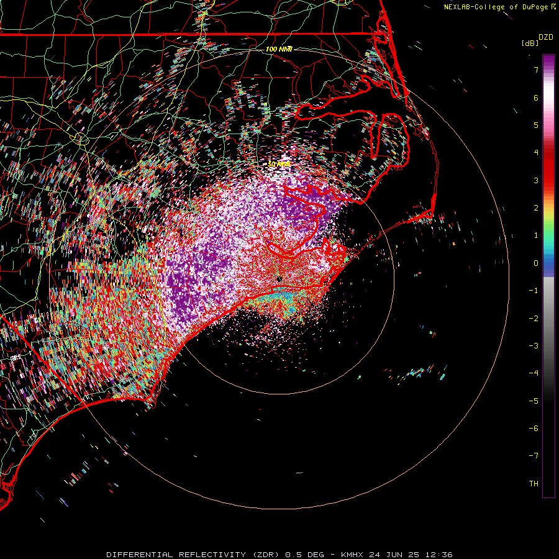
Task: Click the color scale value -7
Action: click(x=534, y=456)
